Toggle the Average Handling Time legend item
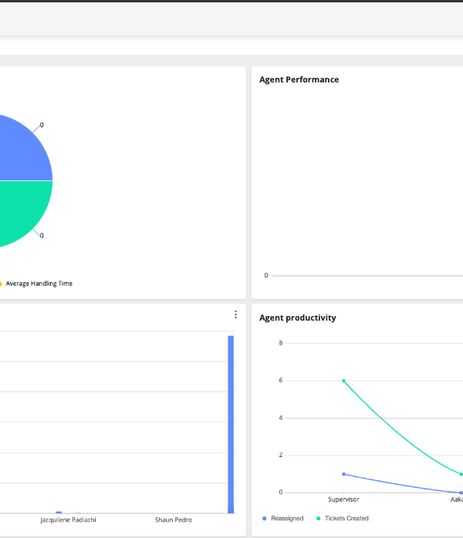The height and width of the screenshot is (538, 463). (35, 284)
